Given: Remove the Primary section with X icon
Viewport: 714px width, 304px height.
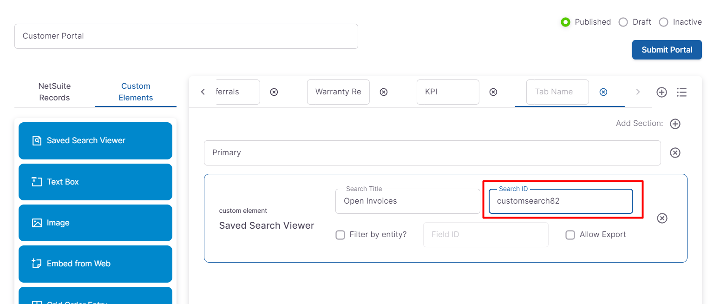Looking at the screenshot, I should [x=675, y=153].
